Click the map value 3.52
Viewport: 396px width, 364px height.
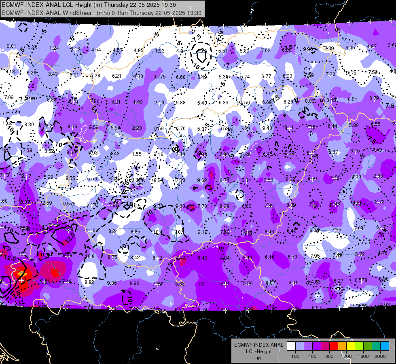(49, 151)
